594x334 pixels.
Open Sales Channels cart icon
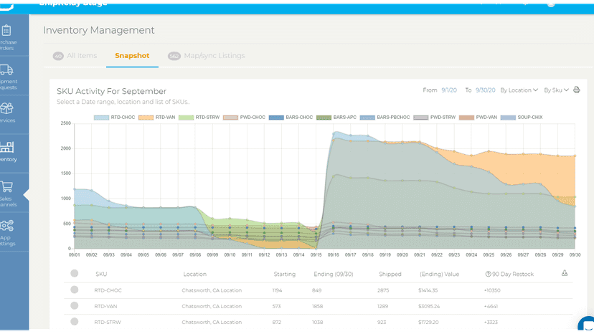click(6, 186)
